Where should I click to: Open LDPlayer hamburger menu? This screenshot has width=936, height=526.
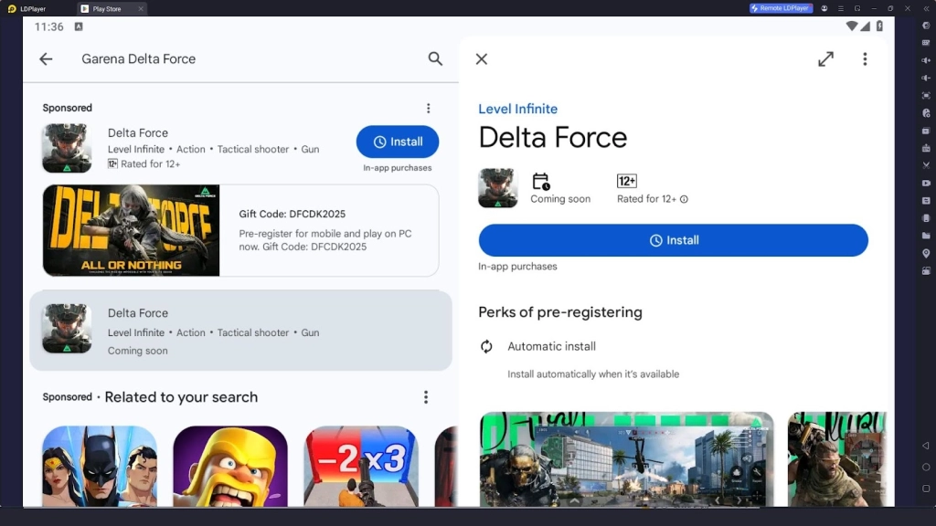(x=841, y=8)
